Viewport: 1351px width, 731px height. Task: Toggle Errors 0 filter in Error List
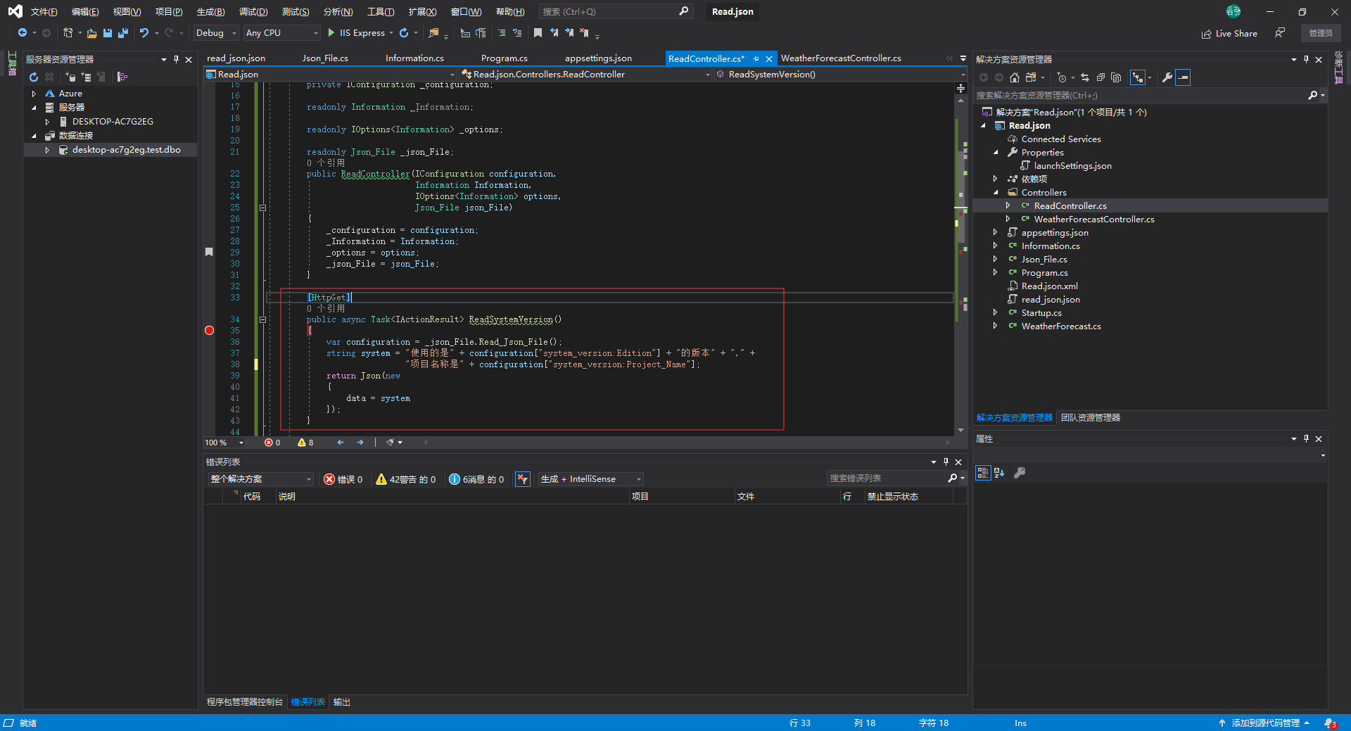[x=343, y=479]
